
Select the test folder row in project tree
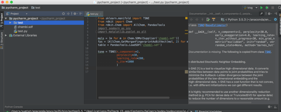point(44,23)
